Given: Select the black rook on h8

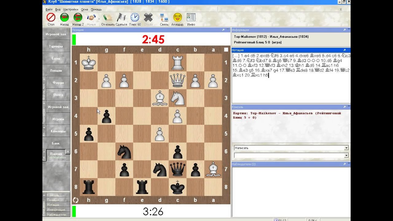Looking at the screenshot, I should [89, 187].
